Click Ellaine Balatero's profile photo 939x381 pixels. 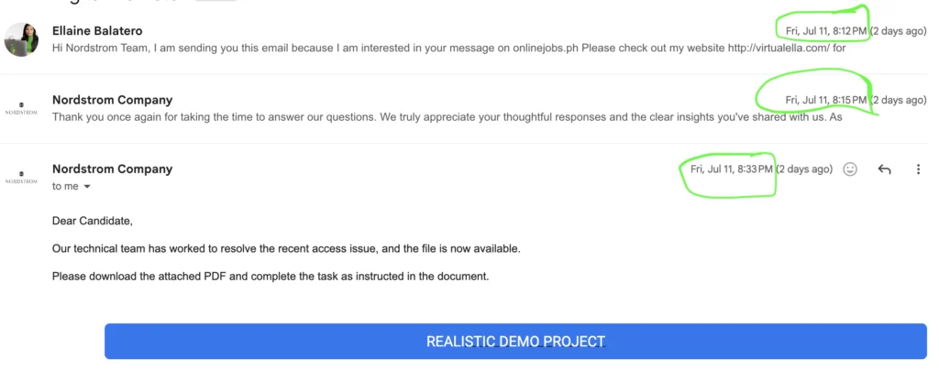(21, 39)
